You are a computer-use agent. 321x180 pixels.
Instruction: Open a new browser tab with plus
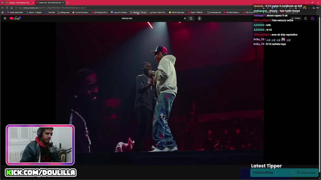(67, 2)
